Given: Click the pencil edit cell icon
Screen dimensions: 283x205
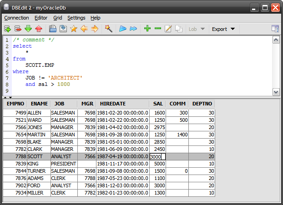Looking at the screenshot, I should (x=168, y=29).
